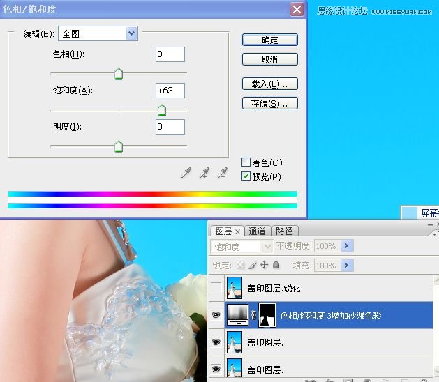Click the 存储(S)... save button
The width and height of the screenshot is (439, 382).
click(x=269, y=103)
